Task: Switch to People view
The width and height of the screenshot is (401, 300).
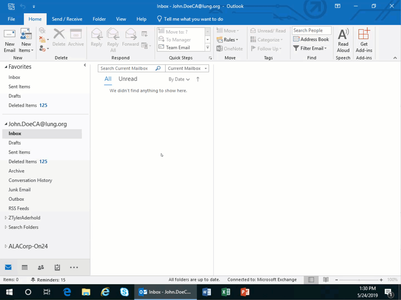Action: coord(41,267)
